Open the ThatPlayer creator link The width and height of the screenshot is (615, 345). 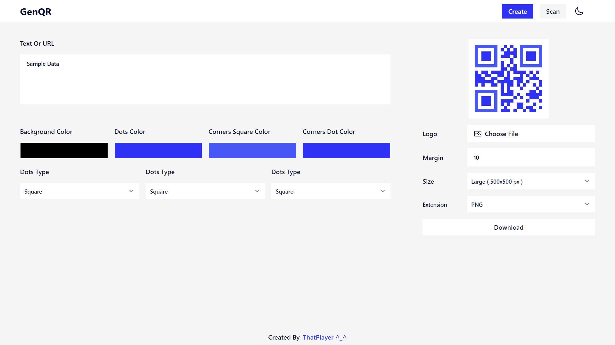pyautogui.click(x=324, y=337)
